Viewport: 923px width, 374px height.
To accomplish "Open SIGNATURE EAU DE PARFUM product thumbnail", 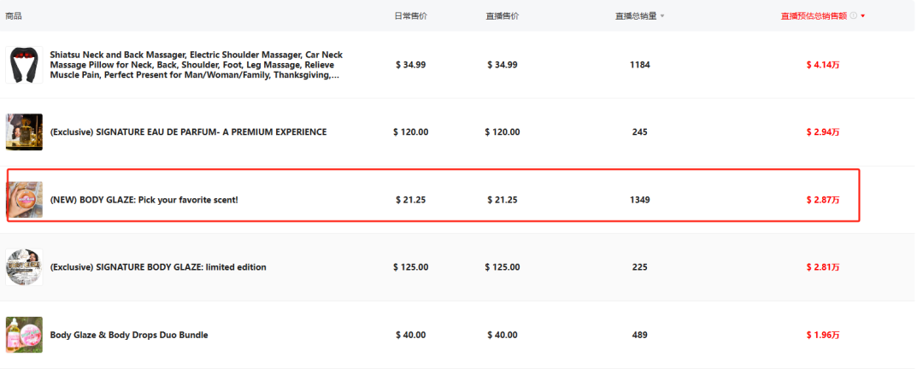I will (24, 131).
